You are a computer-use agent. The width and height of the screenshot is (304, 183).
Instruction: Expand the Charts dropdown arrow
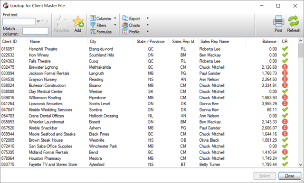pyautogui.click(x=148, y=25)
